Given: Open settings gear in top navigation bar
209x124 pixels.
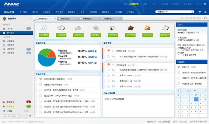Looking at the screenshot, I should [x=205, y=12].
